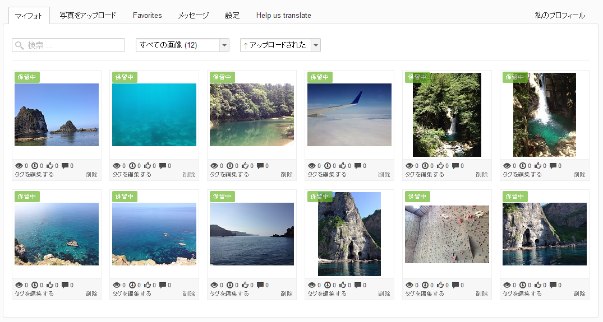This screenshot has height=322, width=603.
Task: Click the eye icon under the climbing wall photo
Action: coord(409,285)
